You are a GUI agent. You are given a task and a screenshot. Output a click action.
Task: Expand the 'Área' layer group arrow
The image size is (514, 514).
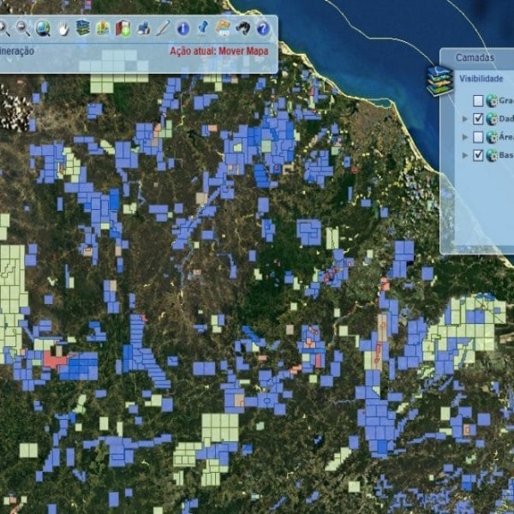point(465,137)
